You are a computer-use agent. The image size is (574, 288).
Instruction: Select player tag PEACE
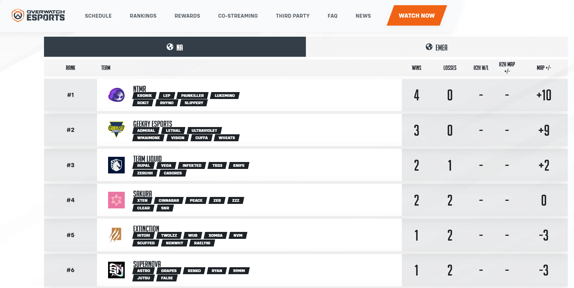click(196, 200)
